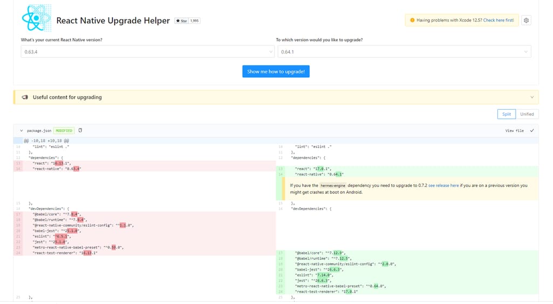Open the upgrade target version dropdown
Screen dimensions: 553x304
pyautogui.click(x=404, y=51)
